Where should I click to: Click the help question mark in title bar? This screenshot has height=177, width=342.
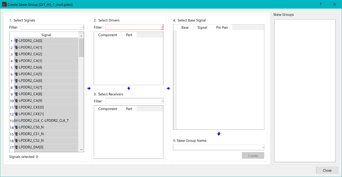click(x=321, y=4)
